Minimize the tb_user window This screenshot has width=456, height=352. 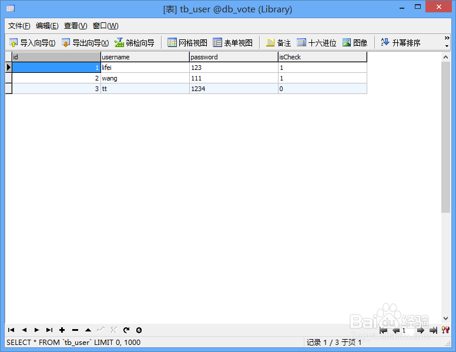(402, 7)
